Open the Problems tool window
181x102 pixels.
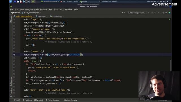tap(27, 100)
